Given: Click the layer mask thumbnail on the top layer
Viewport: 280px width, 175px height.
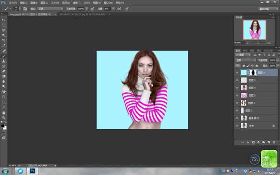Looking at the screenshot, I should [252, 72].
